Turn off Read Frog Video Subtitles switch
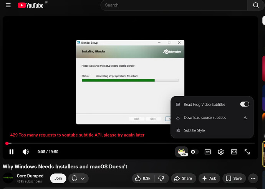This screenshot has height=189, width=265. [245, 104]
